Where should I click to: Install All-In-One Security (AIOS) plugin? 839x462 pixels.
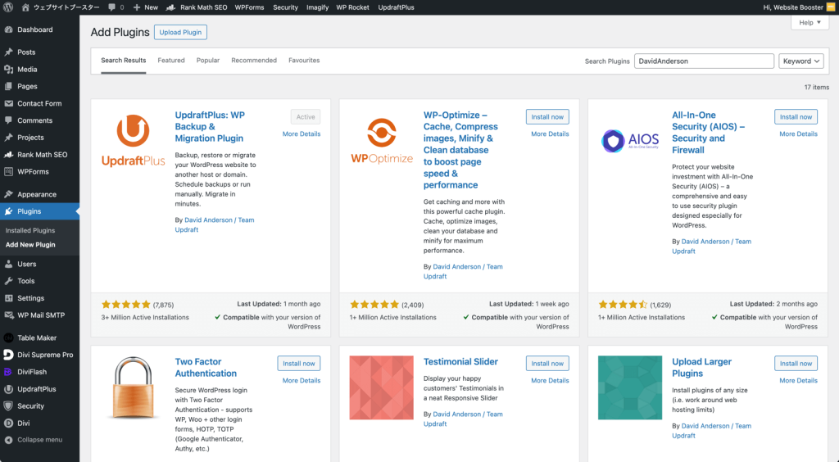pyautogui.click(x=796, y=116)
